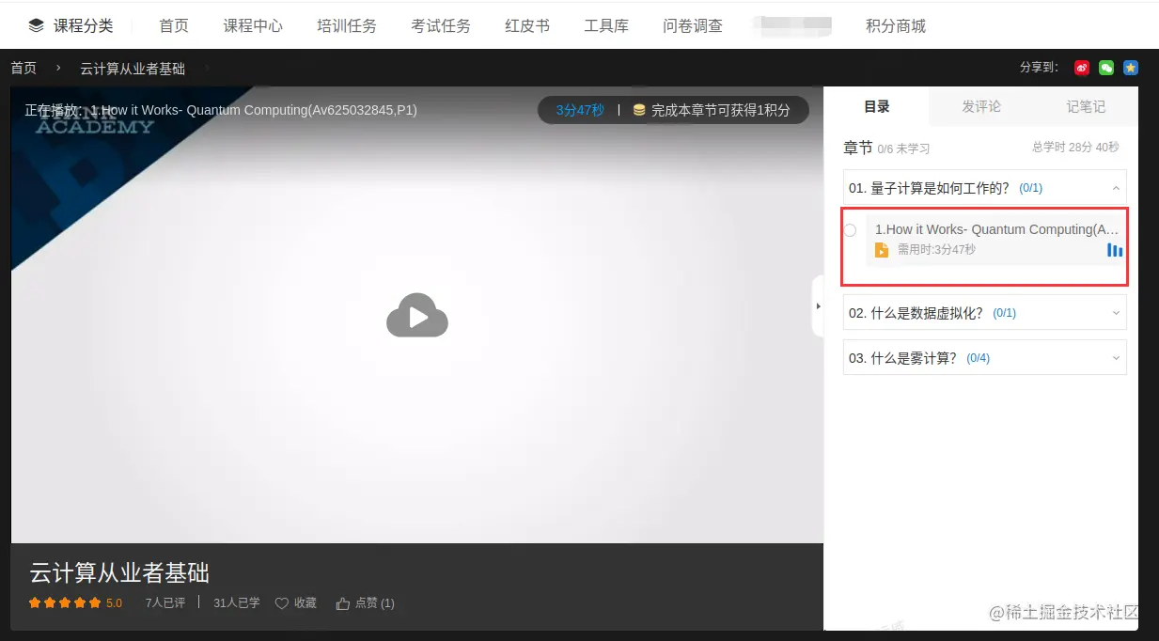
Task: Click the gold coin points icon
Action: [639, 110]
